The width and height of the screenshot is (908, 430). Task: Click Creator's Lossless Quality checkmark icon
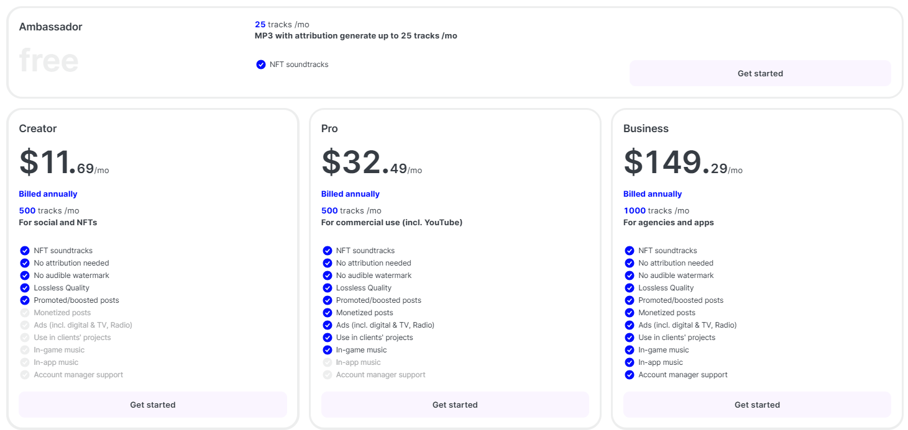[x=25, y=288]
